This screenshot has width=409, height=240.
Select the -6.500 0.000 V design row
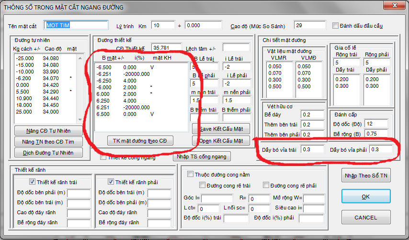[x=141, y=67]
